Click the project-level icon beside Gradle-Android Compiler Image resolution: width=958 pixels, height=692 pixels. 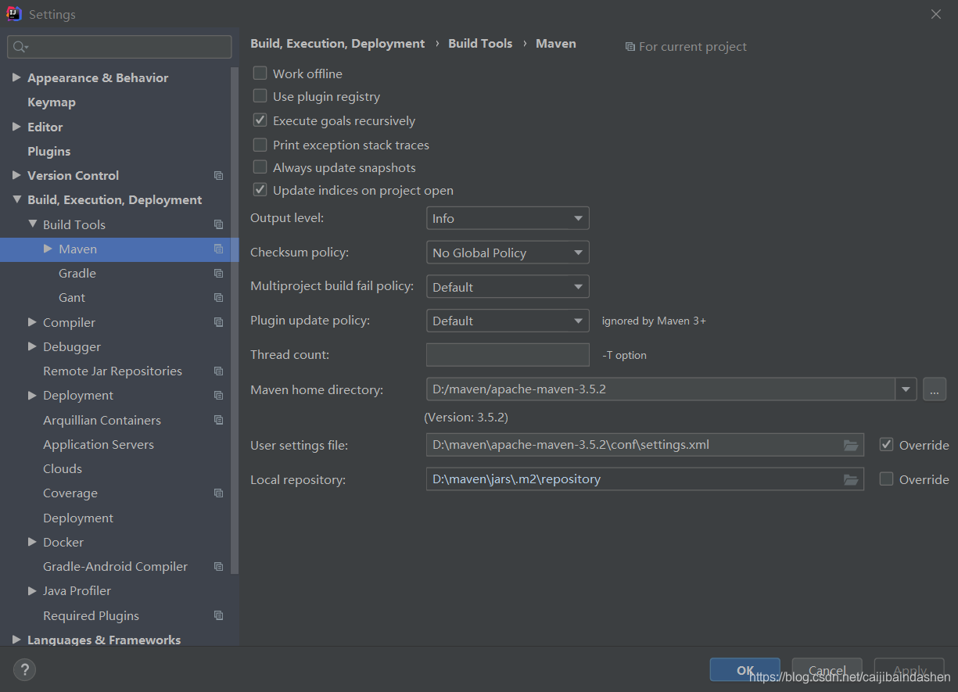(x=219, y=567)
